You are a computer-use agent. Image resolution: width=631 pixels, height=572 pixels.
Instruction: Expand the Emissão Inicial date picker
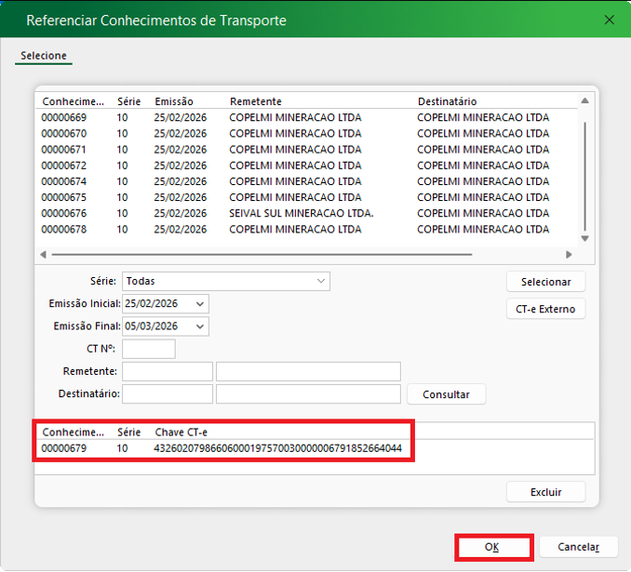(x=200, y=304)
